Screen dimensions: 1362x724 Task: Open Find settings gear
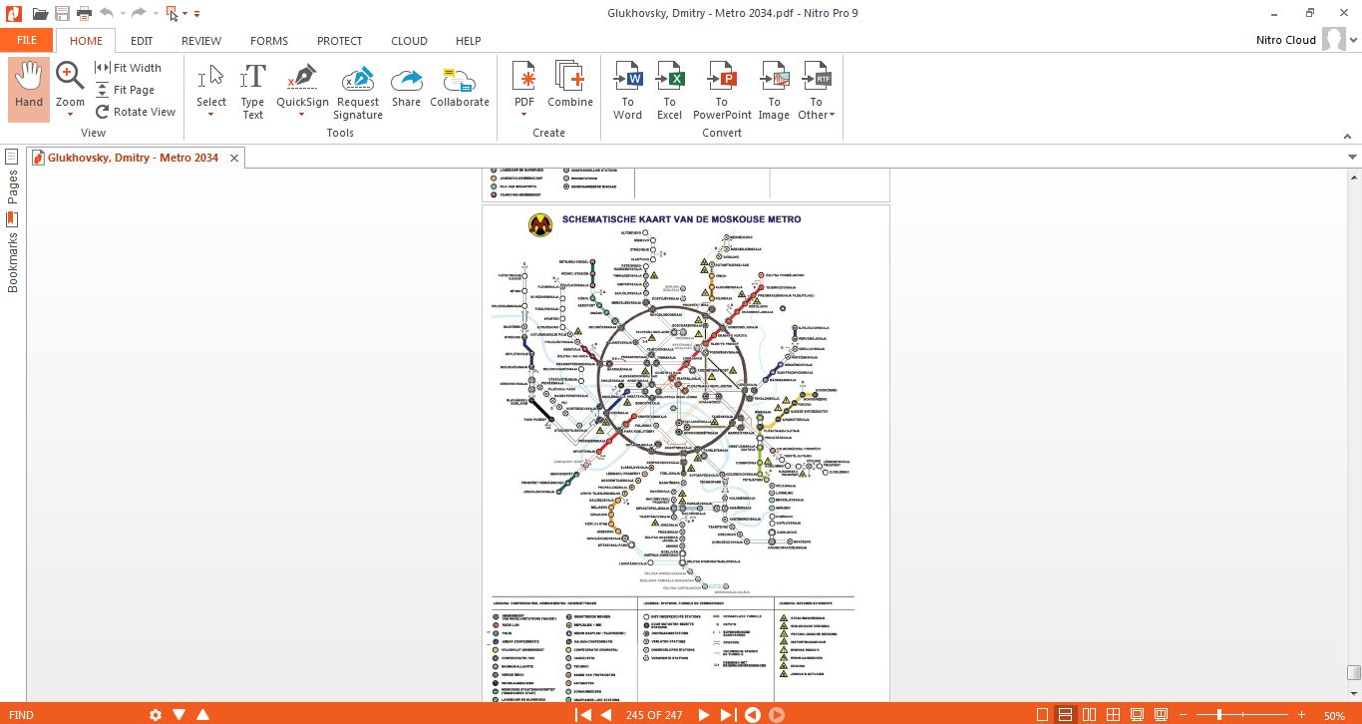[x=155, y=715]
